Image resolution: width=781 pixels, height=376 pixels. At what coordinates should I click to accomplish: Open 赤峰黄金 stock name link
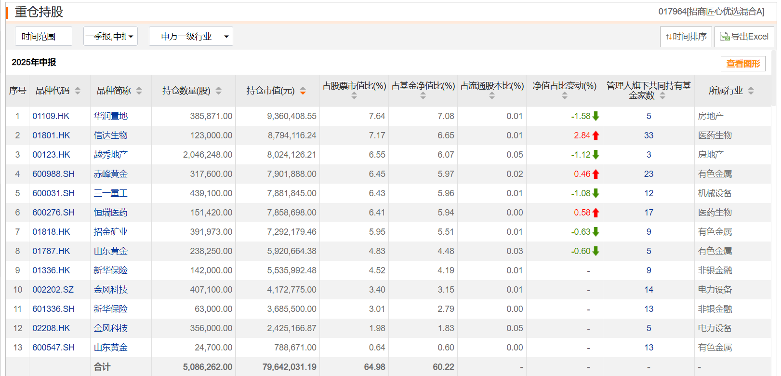pos(111,174)
